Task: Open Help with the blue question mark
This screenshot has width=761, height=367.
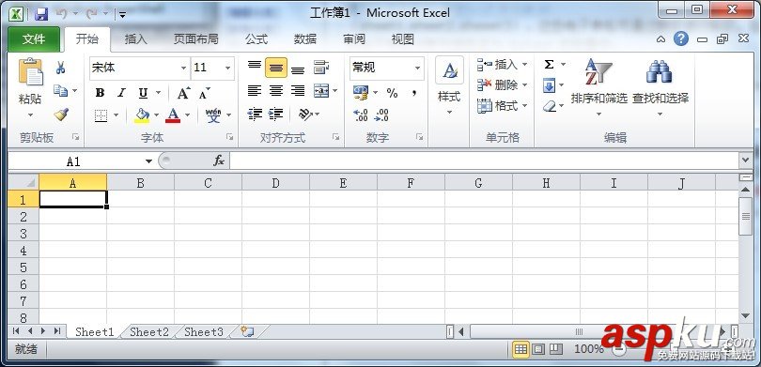Action: coord(681,38)
